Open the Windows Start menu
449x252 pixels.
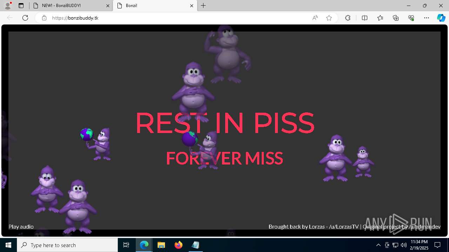pos(8,245)
